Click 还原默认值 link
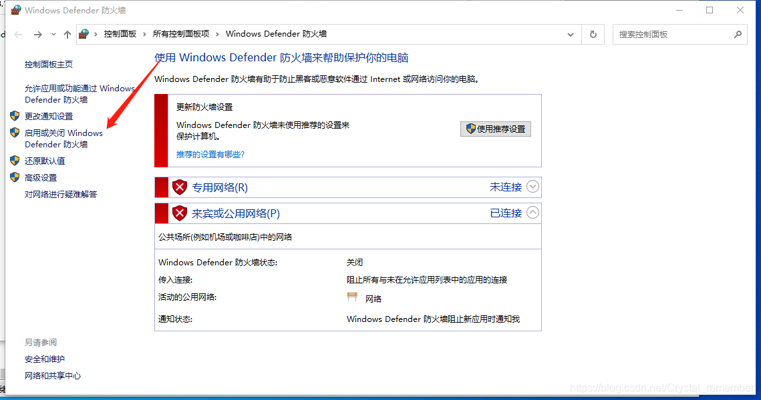The image size is (761, 400). (x=45, y=161)
